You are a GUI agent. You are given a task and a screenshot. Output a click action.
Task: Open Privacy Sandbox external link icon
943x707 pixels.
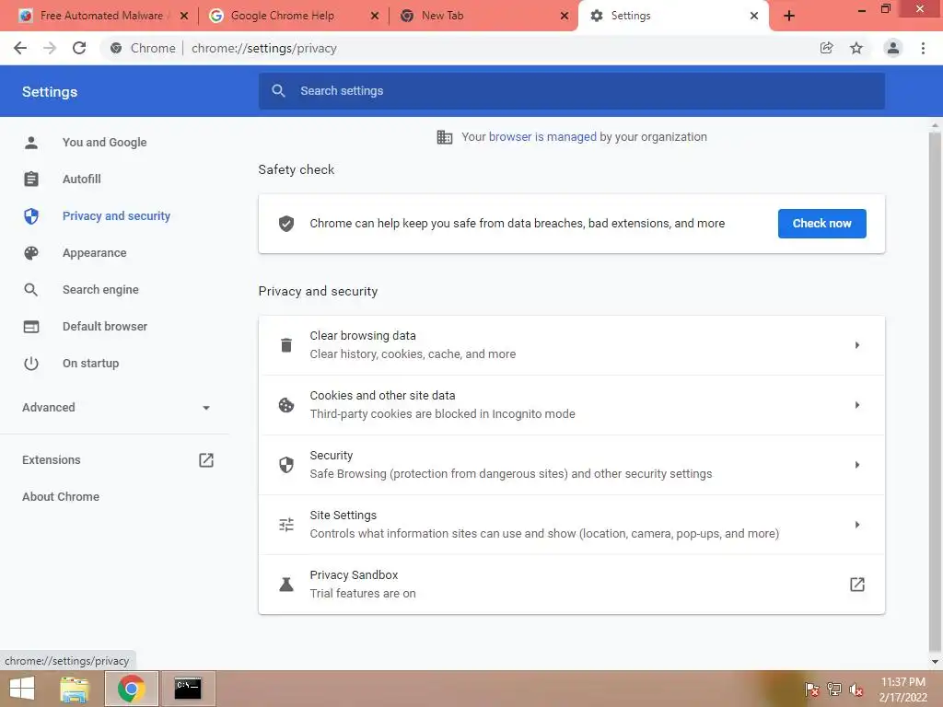tap(857, 585)
